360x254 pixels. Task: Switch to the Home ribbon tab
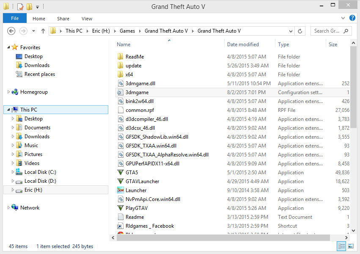[39, 19]
